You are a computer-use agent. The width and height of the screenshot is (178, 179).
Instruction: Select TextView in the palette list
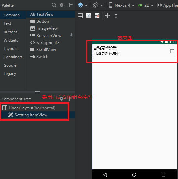[51, 14]
